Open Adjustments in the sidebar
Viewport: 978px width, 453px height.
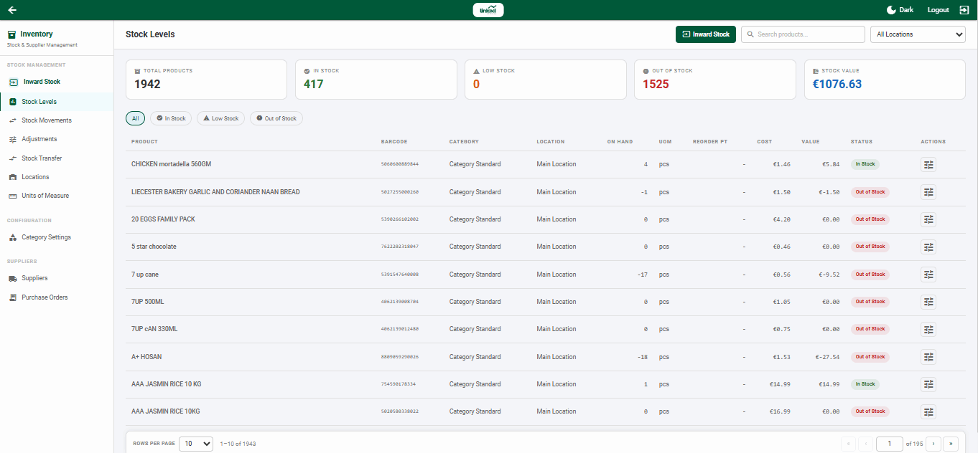point(57,139)
